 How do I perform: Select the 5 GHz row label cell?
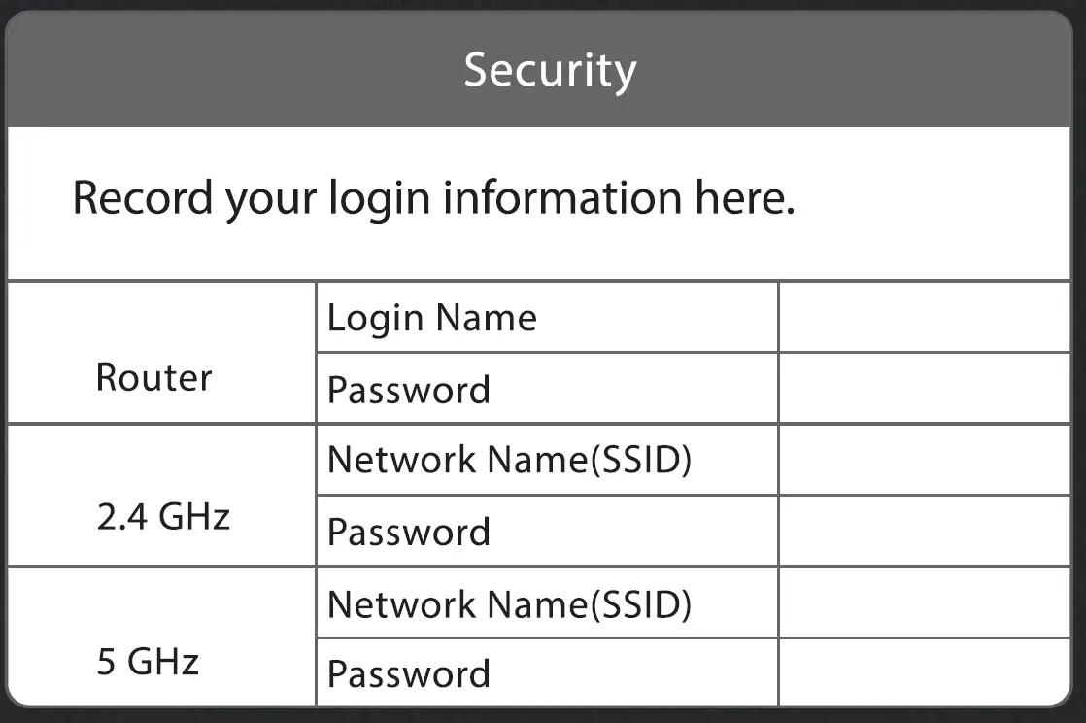pyautogui.click(x=148, y=662)
